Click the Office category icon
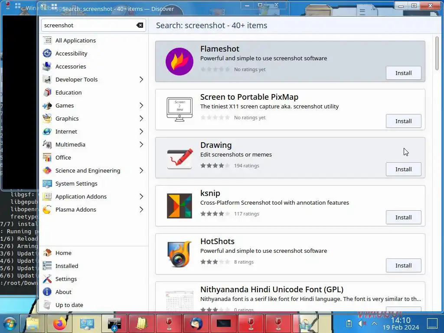 (x=47, y=158)
